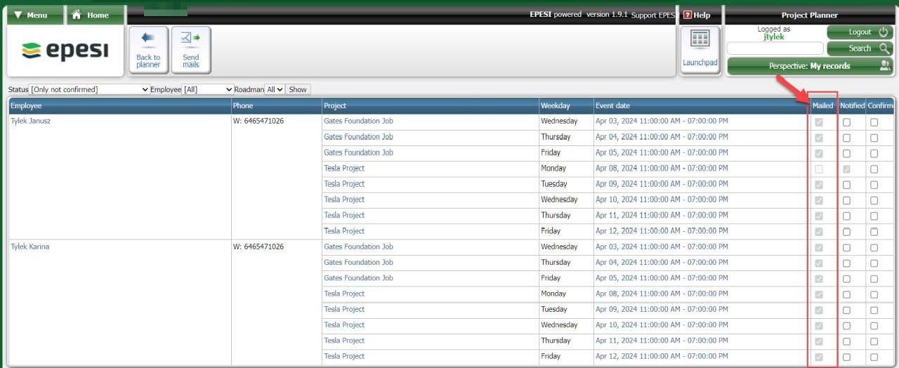Tick Notified checkbox for Tylek Karina Apr 12
This screenshot has height=368, width=899.
click(x=846, y=357)
